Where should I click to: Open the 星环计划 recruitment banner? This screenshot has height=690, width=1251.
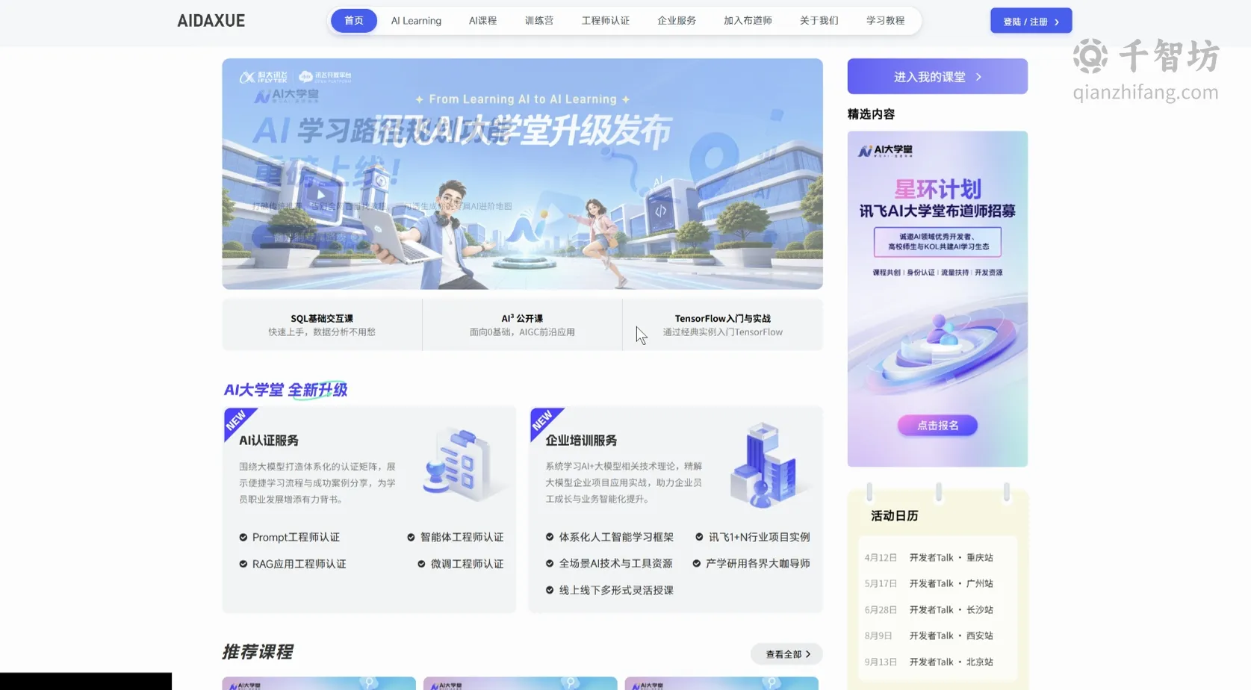pyautogui.click(x=937, y=299)
